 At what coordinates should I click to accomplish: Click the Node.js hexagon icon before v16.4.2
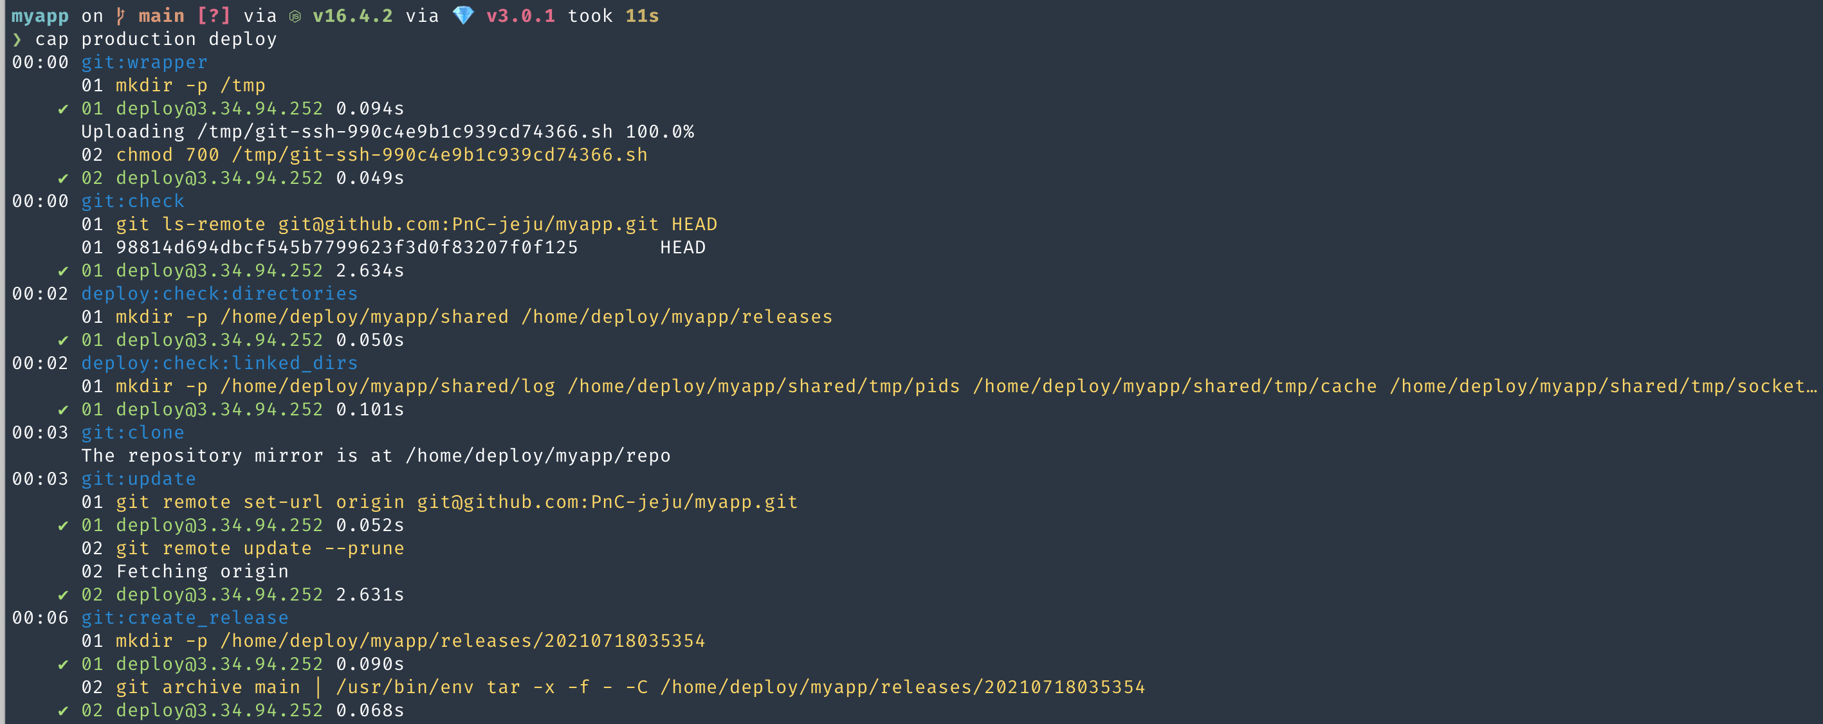[x=295, y=15]
